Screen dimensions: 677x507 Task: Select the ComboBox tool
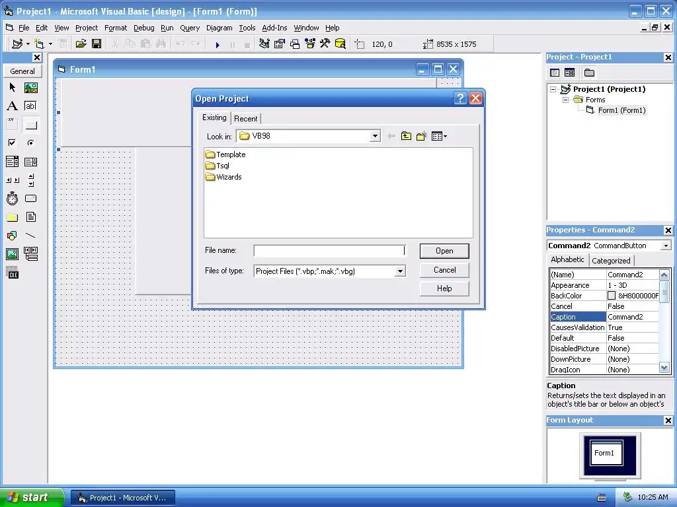click(12, 162)
